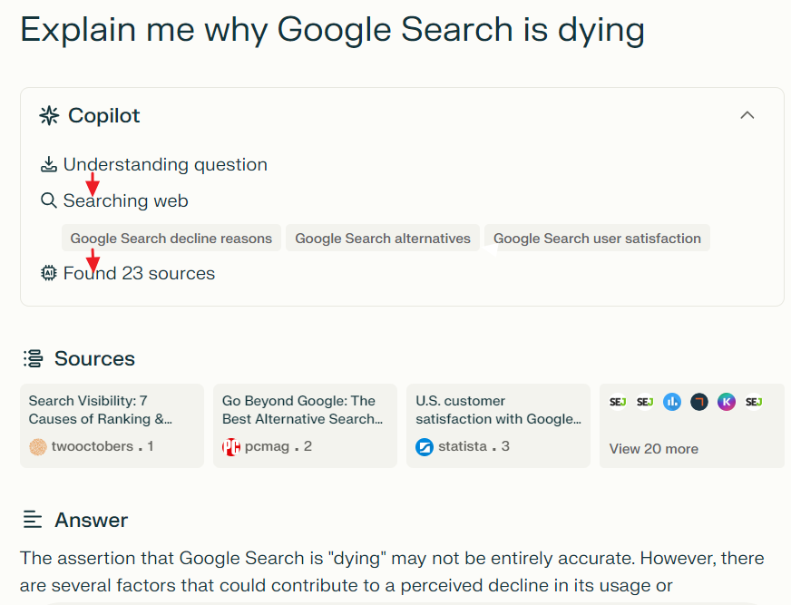The image size is (791, 605).
Task: Select the "Google Search decline reasons" query chip
Action: pos(171,239)
